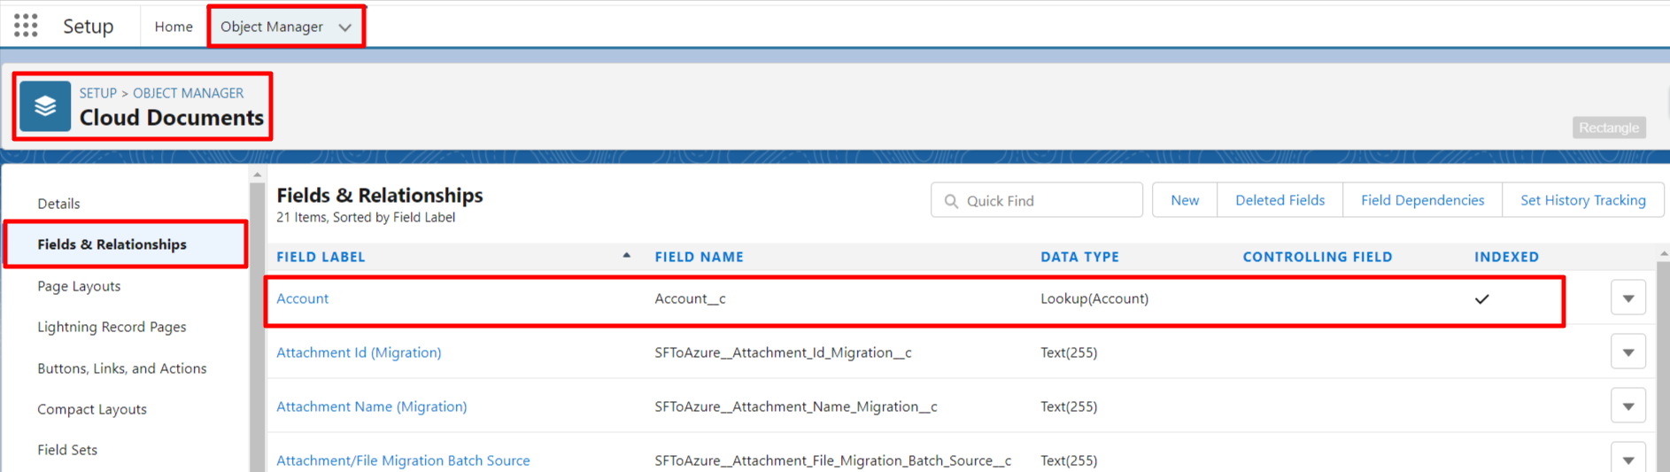
Task: Click the Field Label sort arrow
Action: pos(626,256)
